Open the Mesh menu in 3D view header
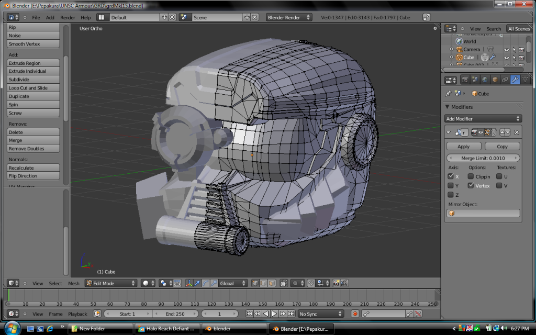 pos(73,283)
